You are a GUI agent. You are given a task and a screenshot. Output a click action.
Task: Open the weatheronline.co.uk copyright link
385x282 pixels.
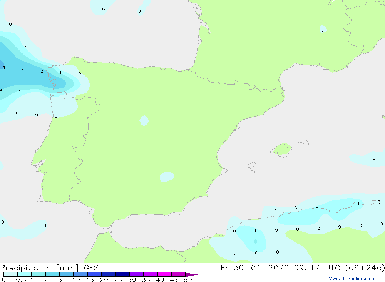tap(353, 279)
